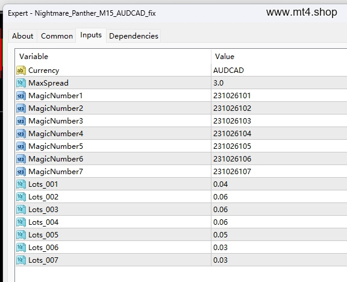The image size is (347, 282).
Task: Click the MagicNumber5 integer icon
Action: [x=21, y=146]
